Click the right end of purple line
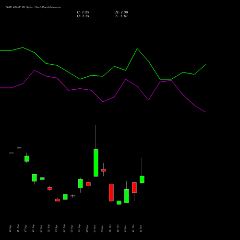 205,112
